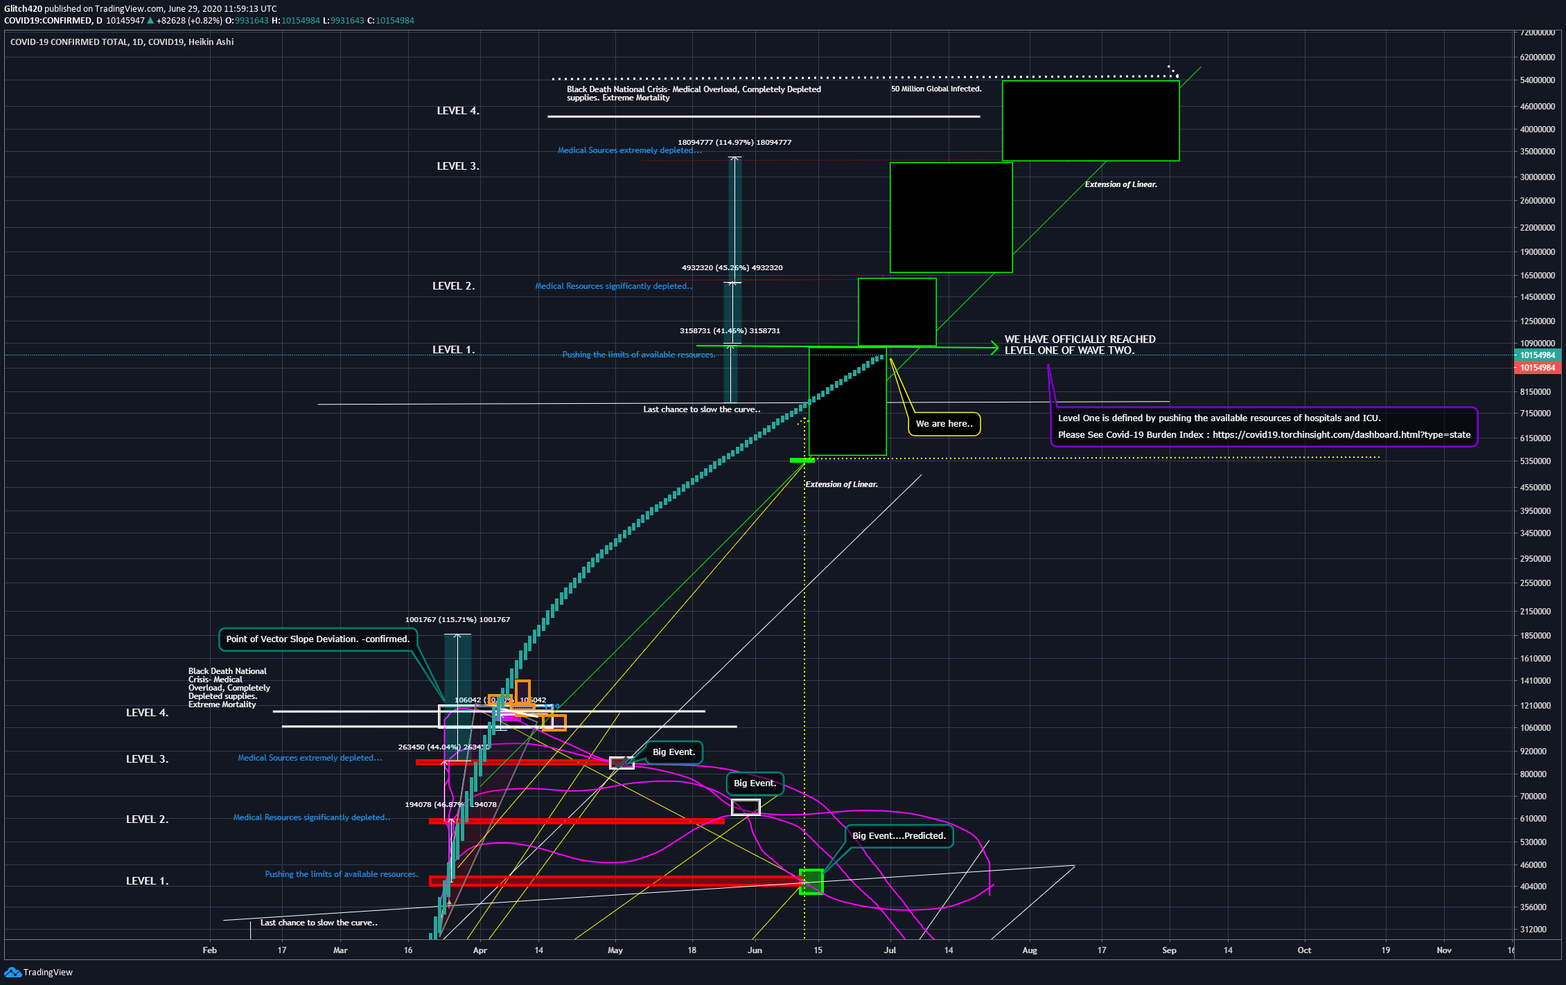Click the +82628 (+0.82%) change value
Screen dimensions: 1566x985
pyautogui.click(x=189, y=21)
